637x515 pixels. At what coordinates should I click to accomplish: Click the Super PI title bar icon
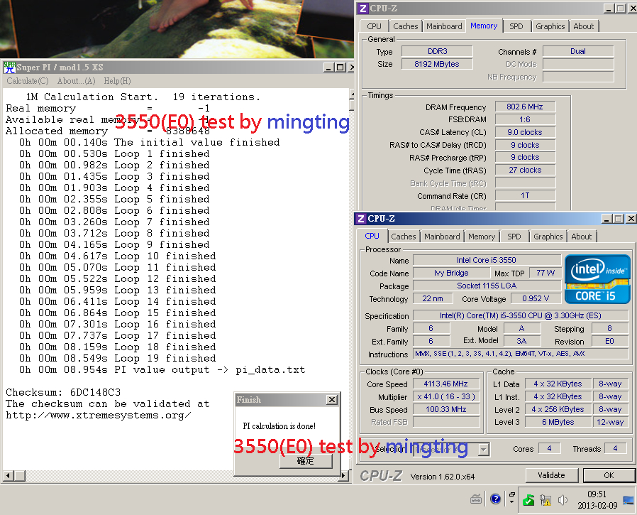[10, 67]
